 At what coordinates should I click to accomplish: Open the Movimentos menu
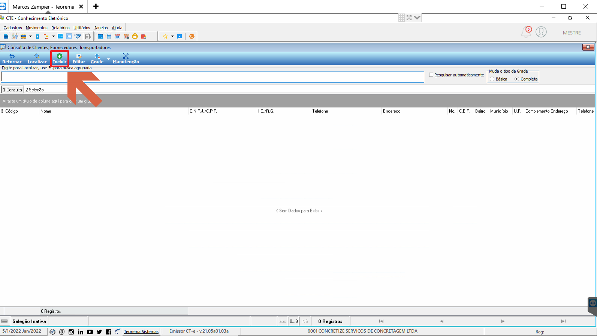tap(37, 28)
